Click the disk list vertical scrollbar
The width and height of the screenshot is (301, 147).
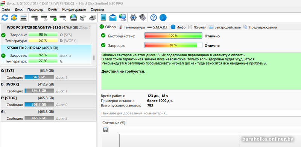pyautogui.click(x=94, y=58)
